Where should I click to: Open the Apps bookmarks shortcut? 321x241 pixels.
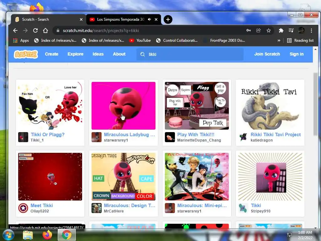(21, 40)
